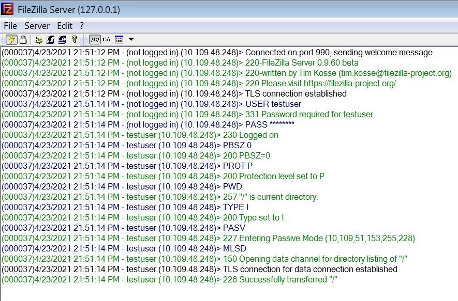Viewport: 458px width, 301px height.
Task: Select log line '200 Type set to I'
Action: (x=143, y=218)
